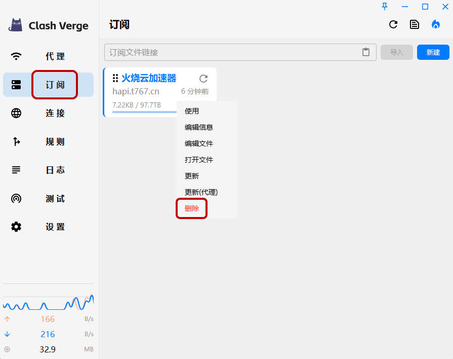Screen dimensions: 453x359
Task: Click the clipboard paste icon in link field
Action: point(366,52)
